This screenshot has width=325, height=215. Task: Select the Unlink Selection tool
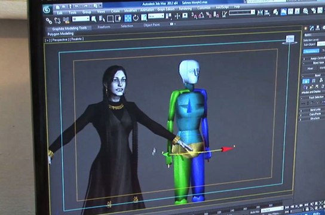(x=57, y=20)
